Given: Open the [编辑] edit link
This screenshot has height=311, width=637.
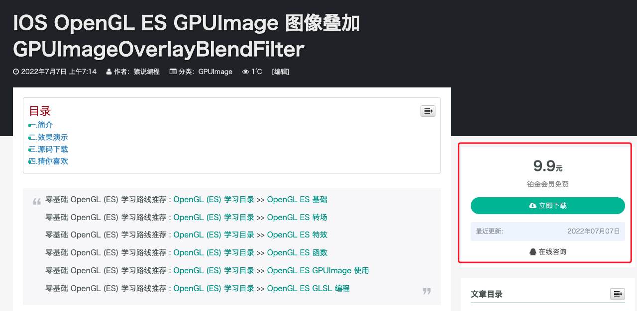Looking at the screenshot, I should coord(280,71).
